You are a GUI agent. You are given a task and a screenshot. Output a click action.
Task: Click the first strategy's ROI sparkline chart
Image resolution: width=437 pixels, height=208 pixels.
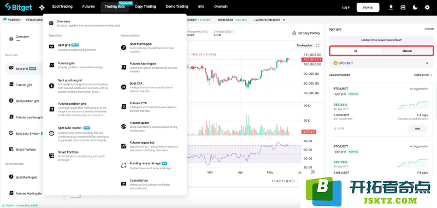pos(412,105)
